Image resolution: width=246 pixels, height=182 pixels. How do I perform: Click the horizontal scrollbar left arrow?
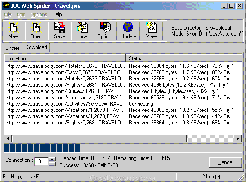tap(8, 138)
